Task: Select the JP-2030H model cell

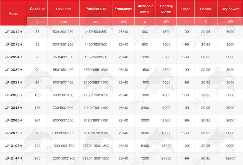Action: pos(13,70)
